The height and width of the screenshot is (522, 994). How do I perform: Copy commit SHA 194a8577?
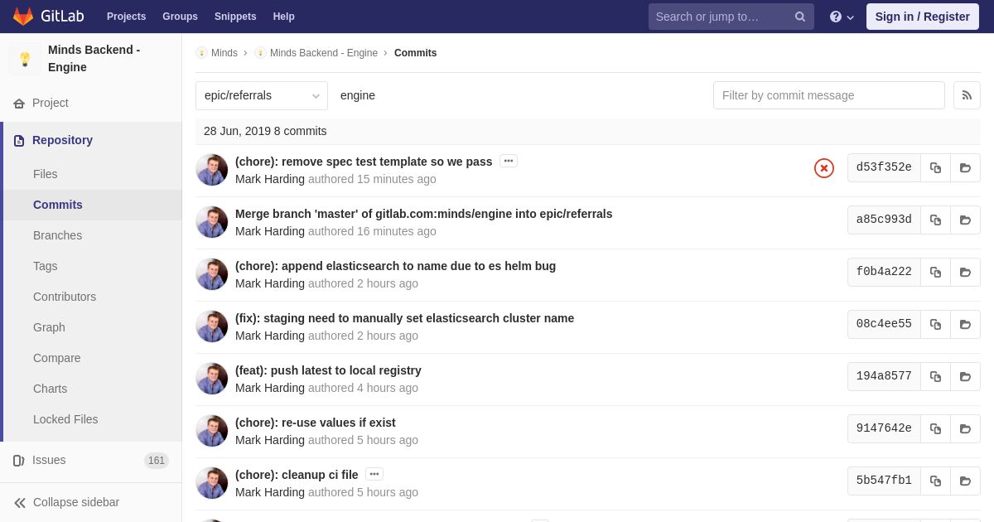935,376
